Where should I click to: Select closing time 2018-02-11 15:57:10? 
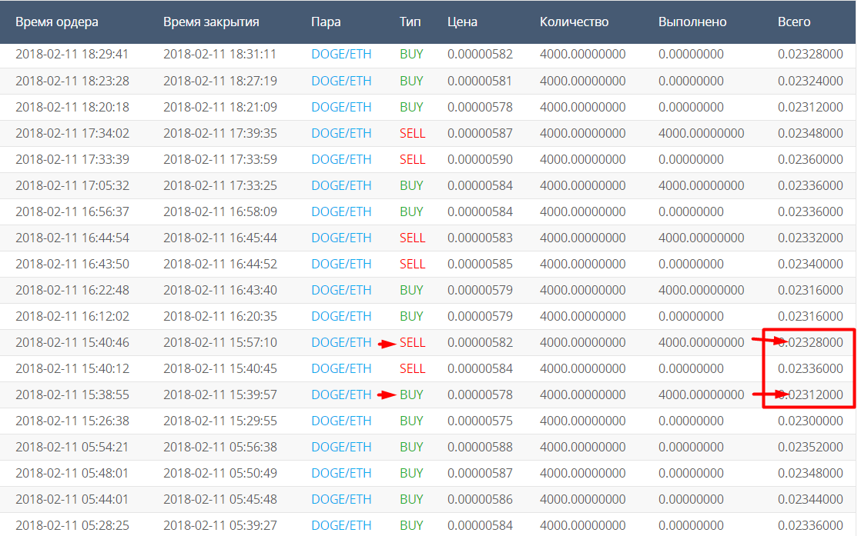[x=219, y=342]
